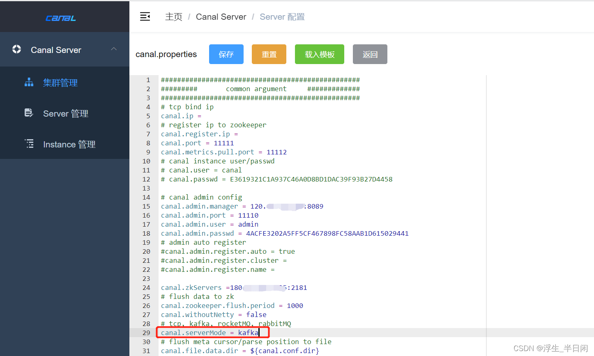This screenshot has height=356, width=594.
Task: Click #canal.admin.register.auto = true line
Action: pyautogui.click(x=228, y=251)
